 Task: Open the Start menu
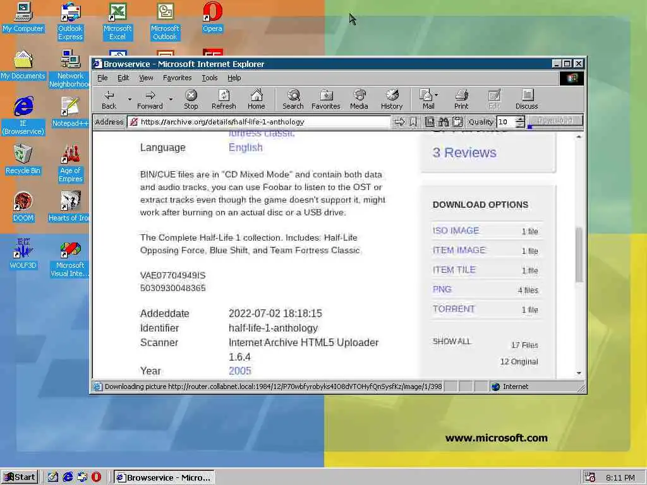pos(20,477)
